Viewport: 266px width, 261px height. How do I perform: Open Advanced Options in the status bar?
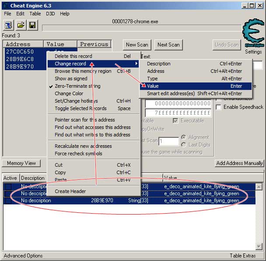23,256
